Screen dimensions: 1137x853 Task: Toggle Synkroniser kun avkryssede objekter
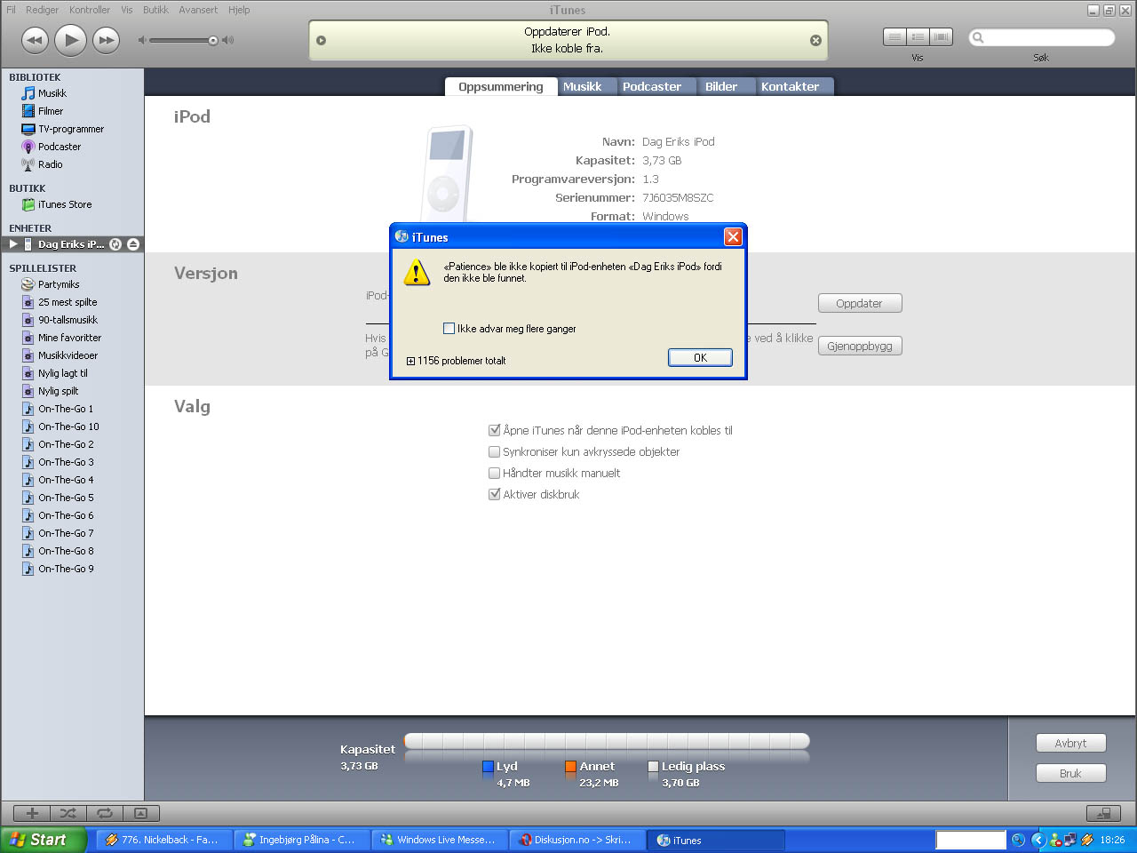pos(495,451)
